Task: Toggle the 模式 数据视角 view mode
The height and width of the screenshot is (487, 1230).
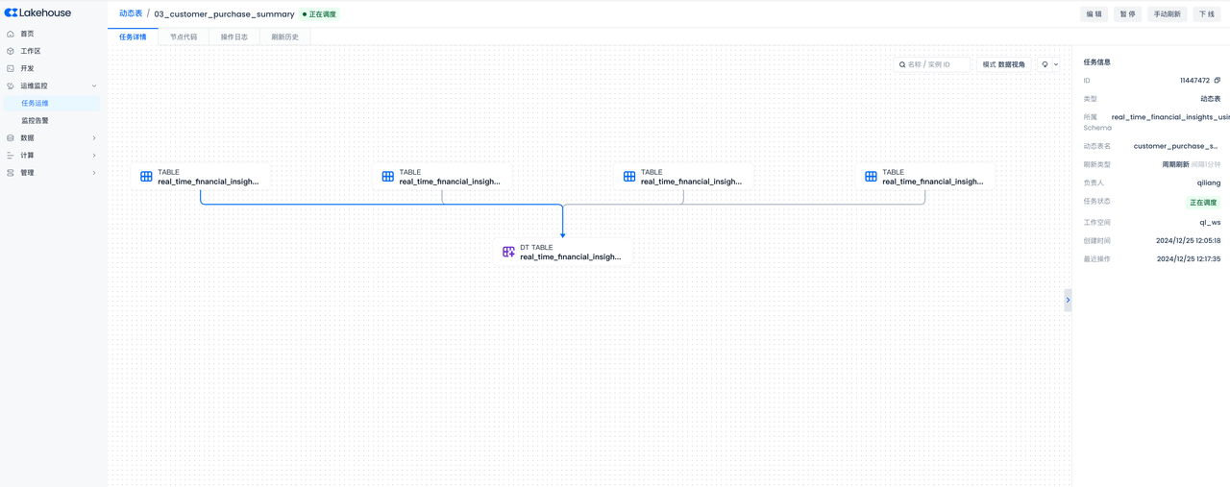Action: point(1003,64)
